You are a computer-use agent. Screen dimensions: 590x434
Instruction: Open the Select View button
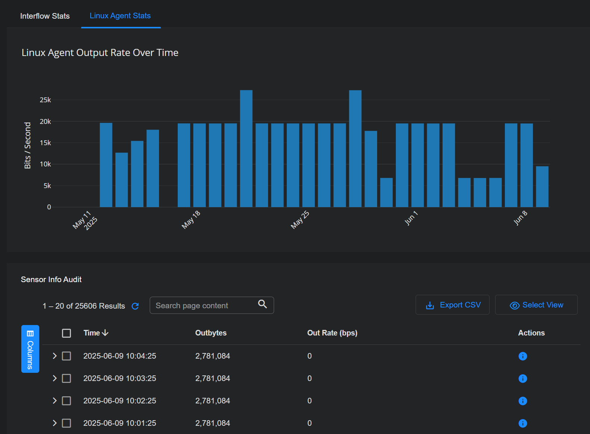coord(536,305)
